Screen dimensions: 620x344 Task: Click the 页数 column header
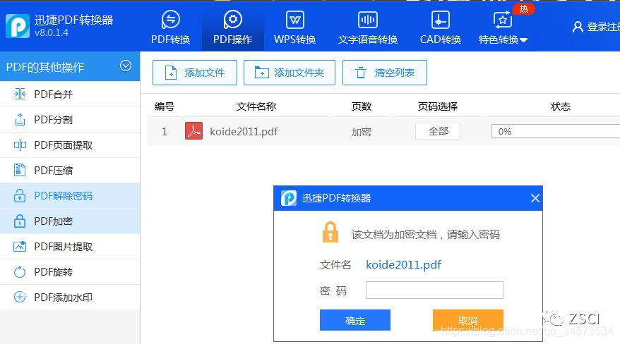(x=362, y=106)
